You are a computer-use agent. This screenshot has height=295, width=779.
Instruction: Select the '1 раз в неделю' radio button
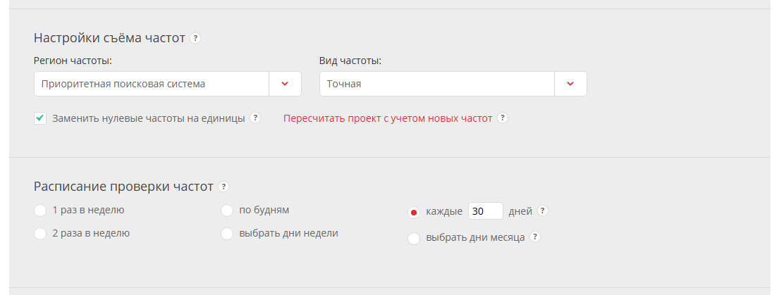40,210
